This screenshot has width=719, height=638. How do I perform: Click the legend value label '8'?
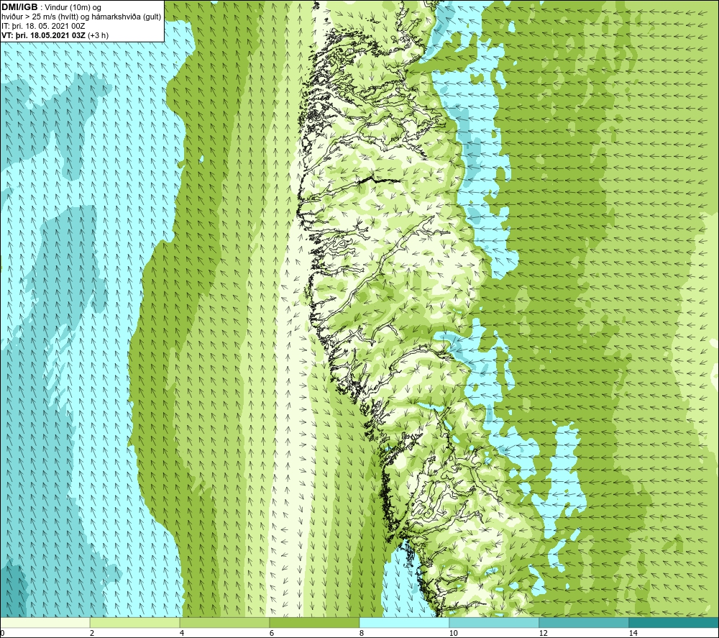[362, 633]
